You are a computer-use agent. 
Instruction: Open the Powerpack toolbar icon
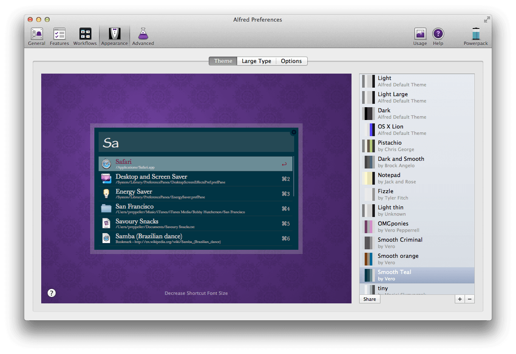(475, 36)
